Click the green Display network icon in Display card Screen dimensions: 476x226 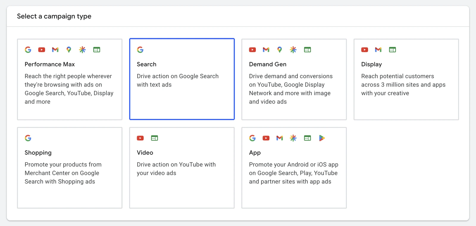[x=392, y=50]
